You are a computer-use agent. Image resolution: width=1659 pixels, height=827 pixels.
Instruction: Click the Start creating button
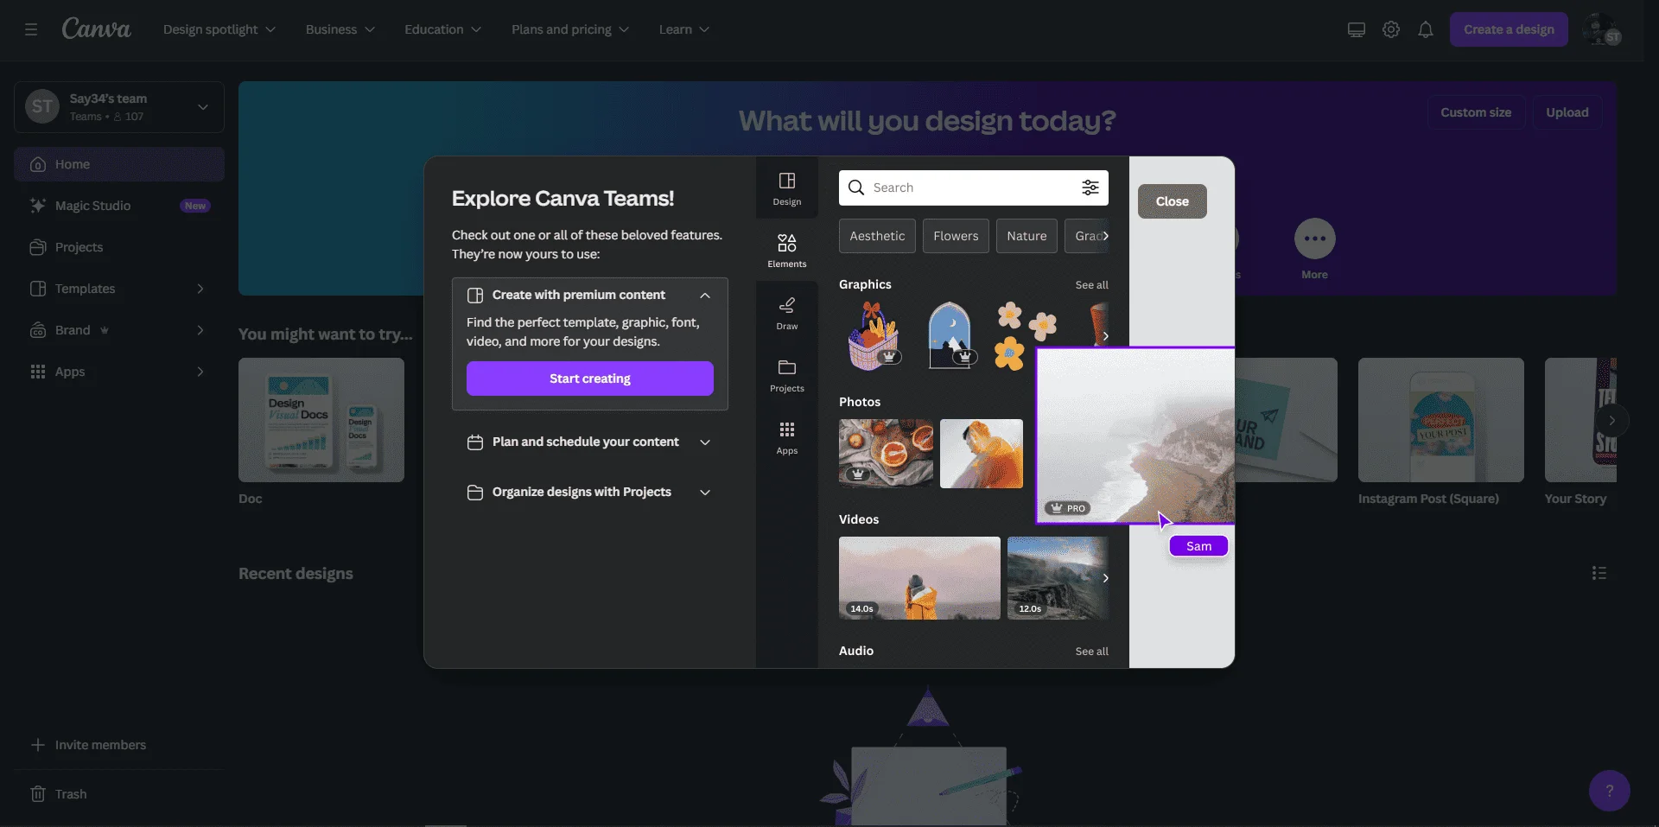click(x=590, y=379)
